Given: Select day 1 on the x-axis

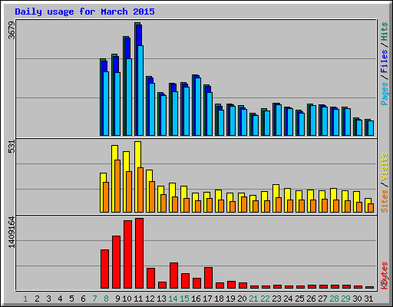Looking at the screenshot, I should pyautogui.click(x=25, y=299).
